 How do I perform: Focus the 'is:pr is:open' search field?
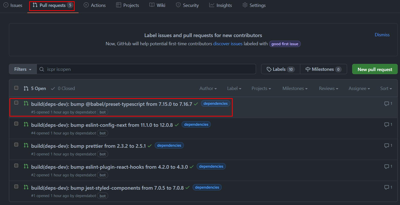[x=146, y=69]
